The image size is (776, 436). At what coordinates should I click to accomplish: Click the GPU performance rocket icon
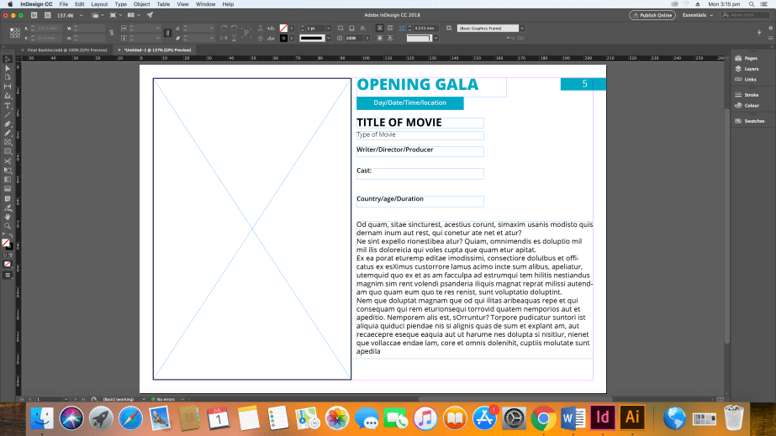click(x=150, y=15)
